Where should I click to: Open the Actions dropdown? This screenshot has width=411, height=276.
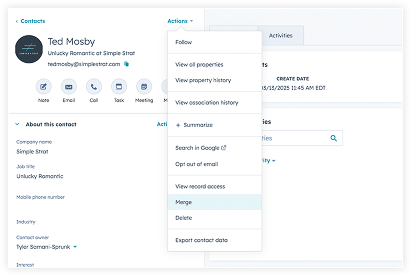coord(180,21)
